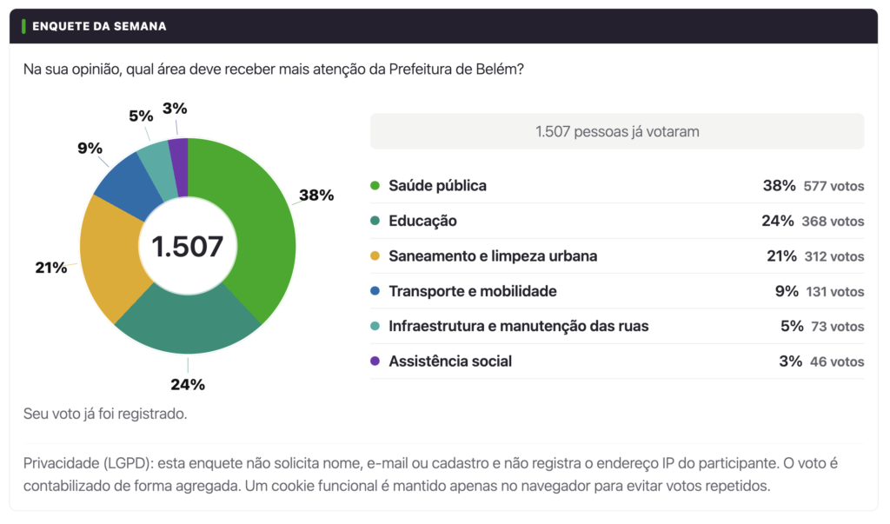Click the Seu voto já foi registrado message
Screen dimensions: 890x524
(105, 414)
